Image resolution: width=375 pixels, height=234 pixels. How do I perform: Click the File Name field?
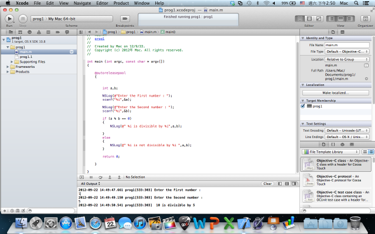pos(347,45)
